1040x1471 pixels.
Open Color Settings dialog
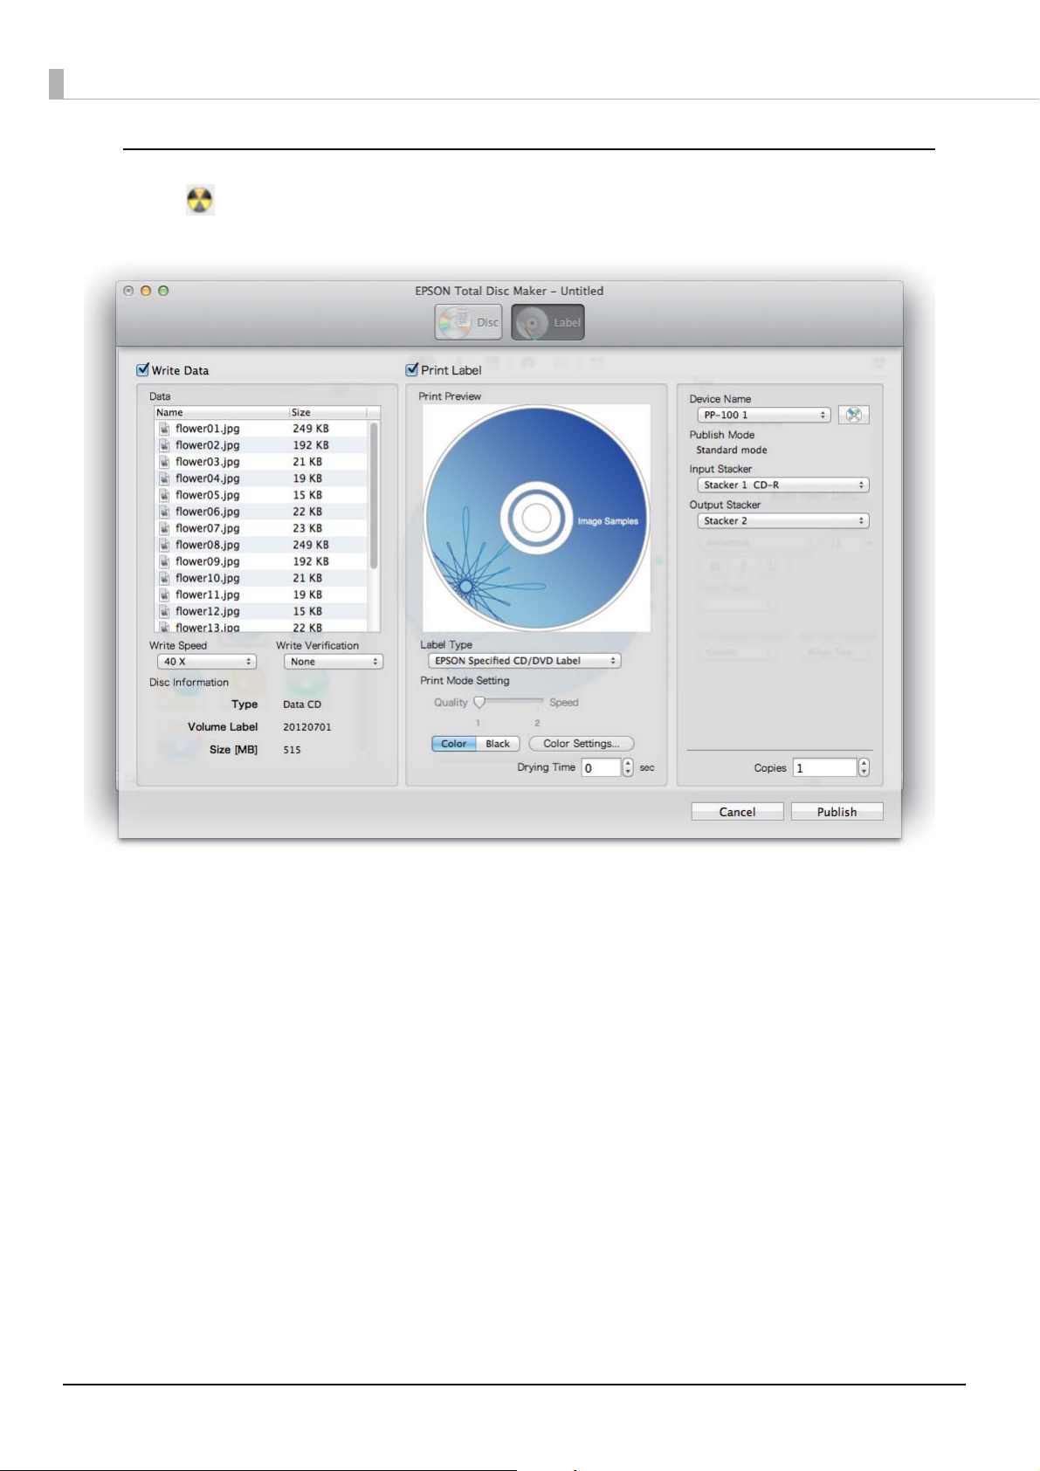click(582, 744)
